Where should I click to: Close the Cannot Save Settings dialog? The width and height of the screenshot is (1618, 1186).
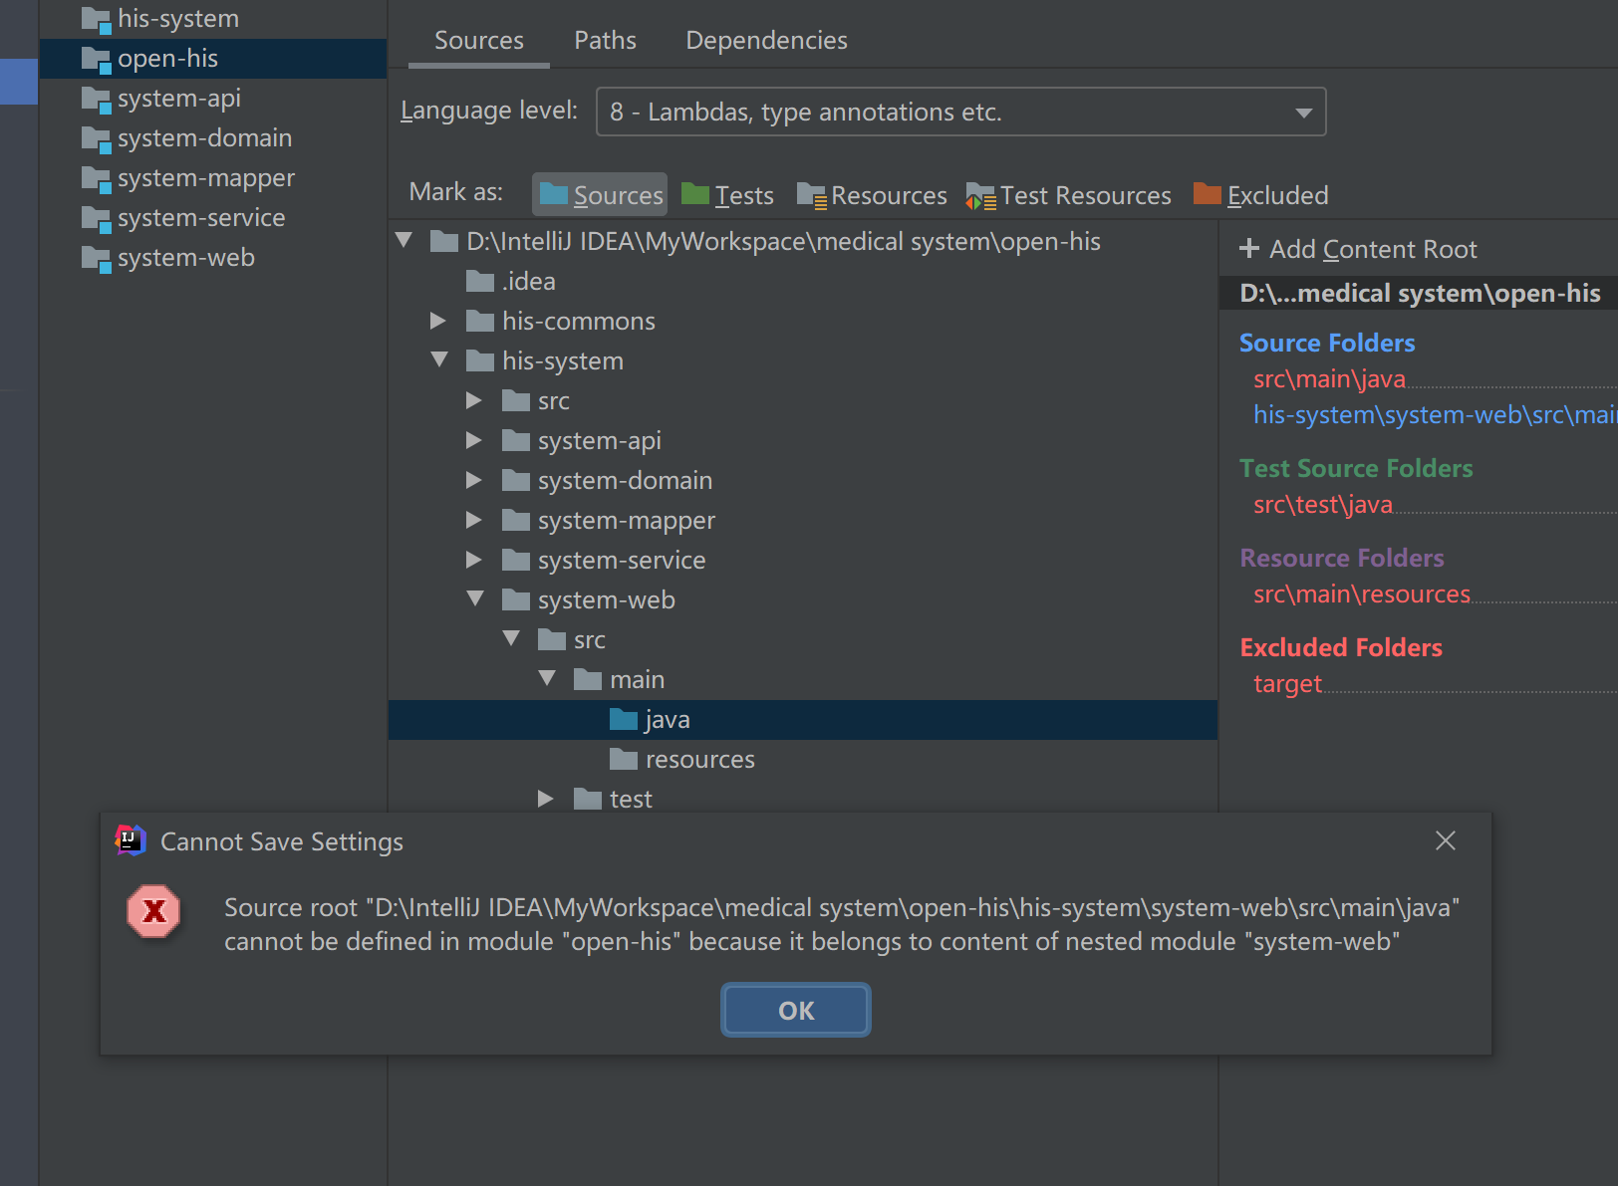[x=1446, y=841]
